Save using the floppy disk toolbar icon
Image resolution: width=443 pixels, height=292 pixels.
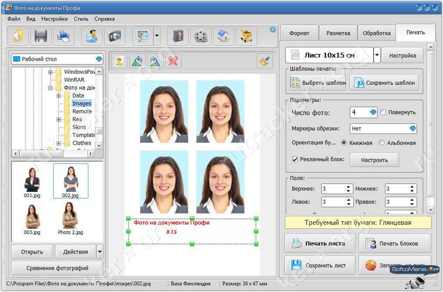pyautogui.click(x=40, y=36)
